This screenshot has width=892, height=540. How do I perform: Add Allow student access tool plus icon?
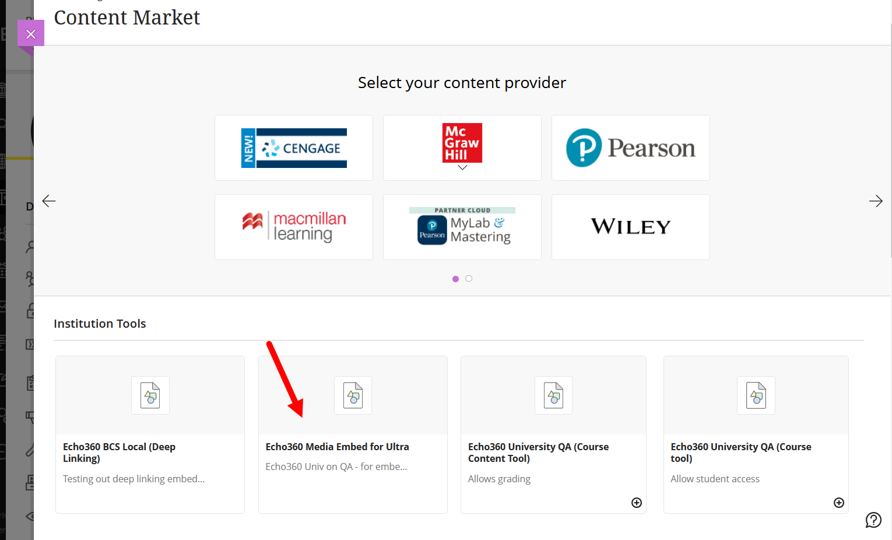pyautogui.click(x=839, y=503)
